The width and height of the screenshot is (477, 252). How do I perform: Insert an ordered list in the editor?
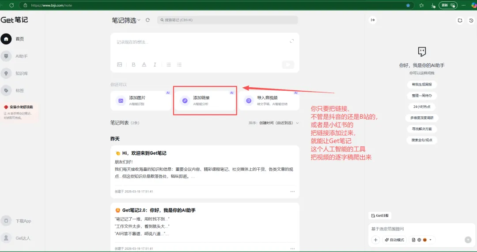point(169,65)
